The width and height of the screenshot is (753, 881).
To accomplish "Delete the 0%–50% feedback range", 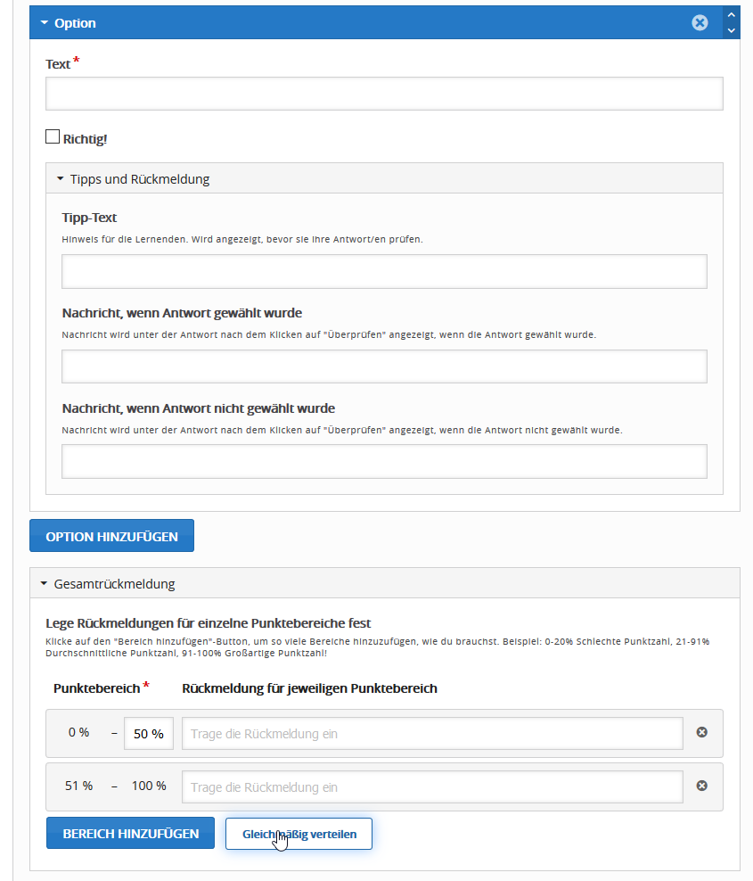I will [x=701, y=733].
